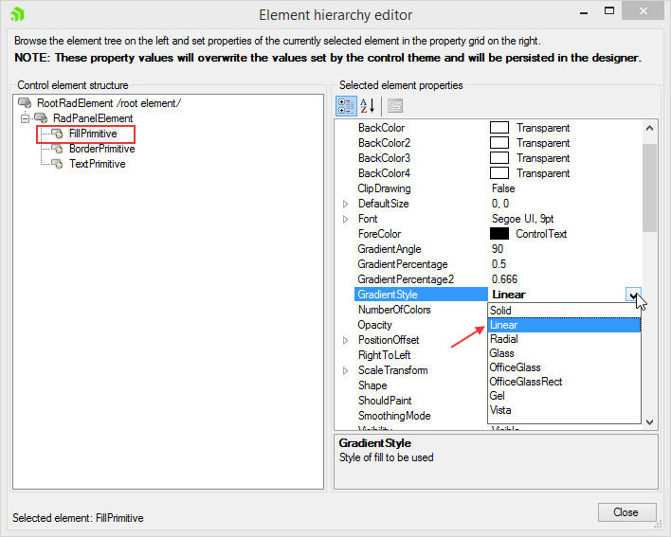Select the Categorized view toolbar icon
The image size is (671, 537).
[x=346, y=106]
